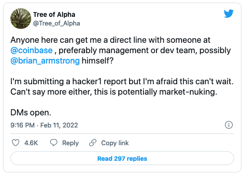Click the 'Anyone here can get me' line
244x175 pixels.
(x=111, y=40)
